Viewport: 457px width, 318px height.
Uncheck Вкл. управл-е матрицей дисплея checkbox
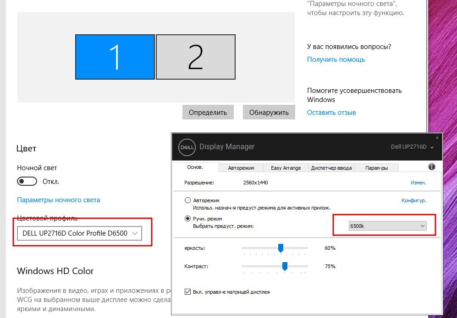coord(187,291)
